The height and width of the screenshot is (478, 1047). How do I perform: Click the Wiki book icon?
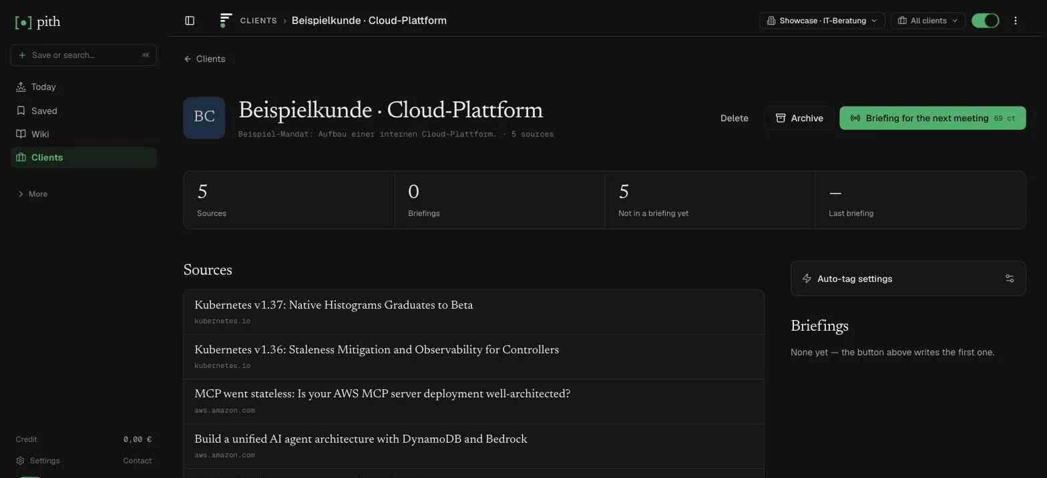point(21,134)
